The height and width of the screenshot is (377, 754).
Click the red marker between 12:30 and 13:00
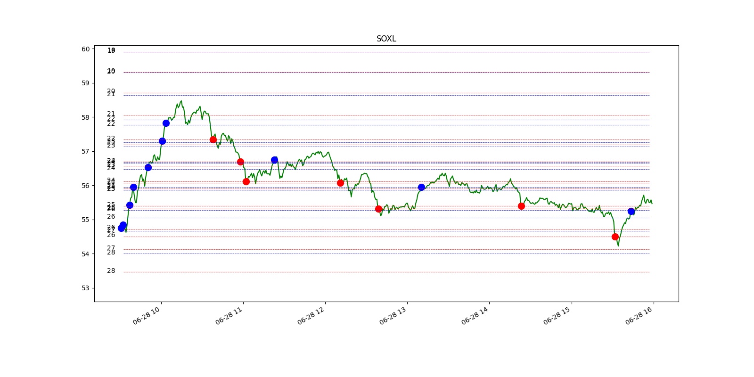pos(378,209)
